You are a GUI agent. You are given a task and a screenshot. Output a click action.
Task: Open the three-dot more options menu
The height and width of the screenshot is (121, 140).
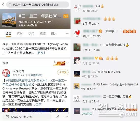pyautogui.click(x=66, y=117)
